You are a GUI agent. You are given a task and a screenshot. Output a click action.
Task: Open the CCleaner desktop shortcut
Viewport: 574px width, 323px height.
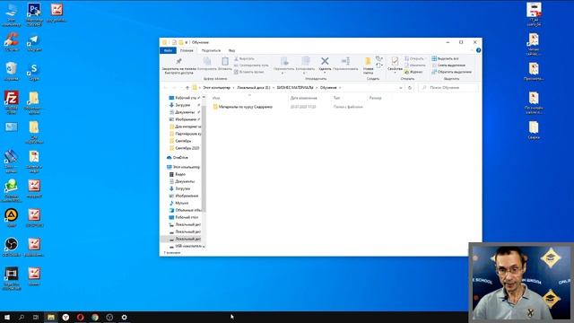[12, 42]
